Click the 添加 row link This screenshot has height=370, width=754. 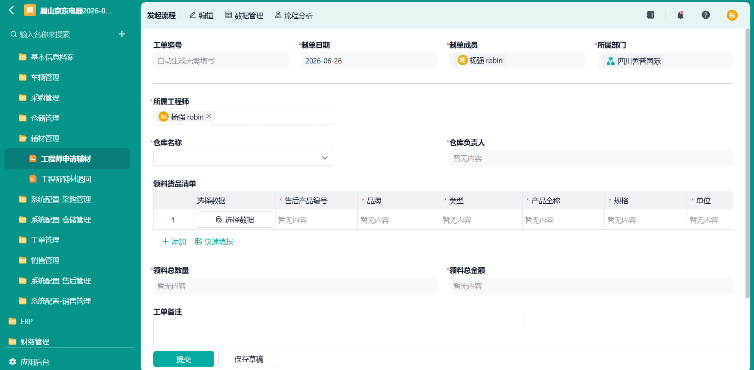[174, 242]
